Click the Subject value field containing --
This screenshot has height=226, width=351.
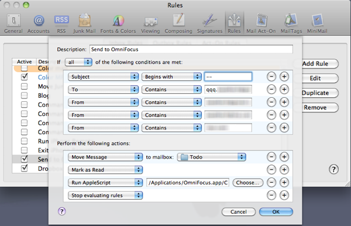click(x=228, y=77)
